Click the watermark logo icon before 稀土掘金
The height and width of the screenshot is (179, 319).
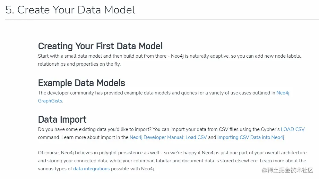tap(265, 170)
